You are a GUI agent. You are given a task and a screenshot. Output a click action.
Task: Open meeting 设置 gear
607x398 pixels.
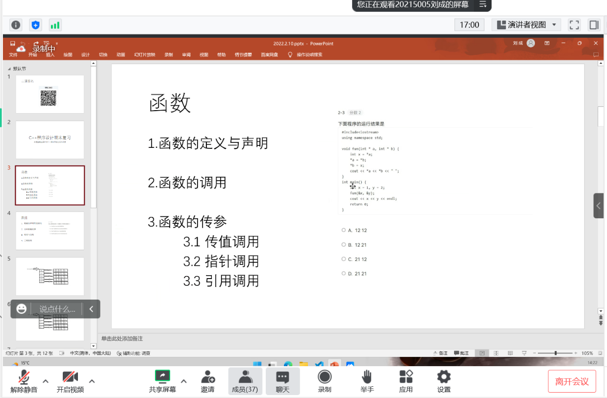coord(444,382)
